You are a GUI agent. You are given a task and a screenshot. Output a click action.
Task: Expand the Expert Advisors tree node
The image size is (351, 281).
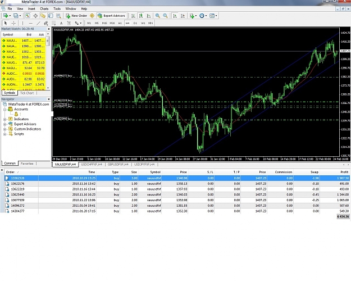tap(4, 124)
